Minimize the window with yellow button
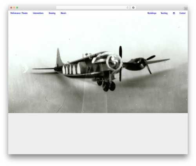This screenshot has width=196, height=166. pyautogui.click(x=14, y=7)
